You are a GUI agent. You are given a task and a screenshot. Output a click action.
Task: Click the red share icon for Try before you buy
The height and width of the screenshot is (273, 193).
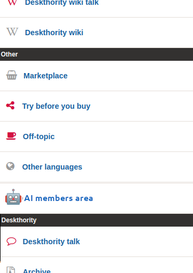[x=10, y=106]
